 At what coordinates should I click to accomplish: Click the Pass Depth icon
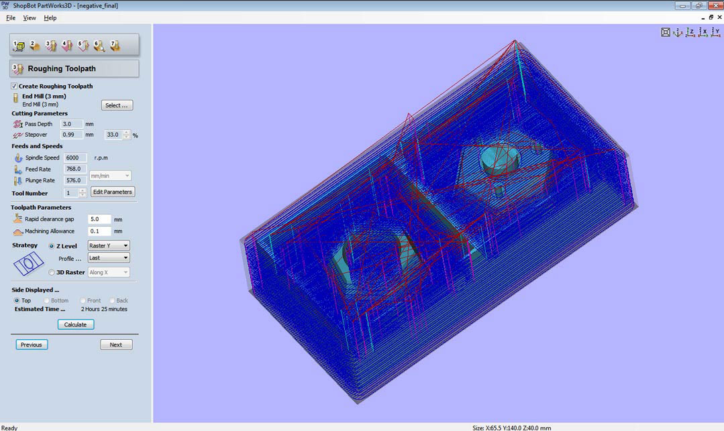pos(18,124)
